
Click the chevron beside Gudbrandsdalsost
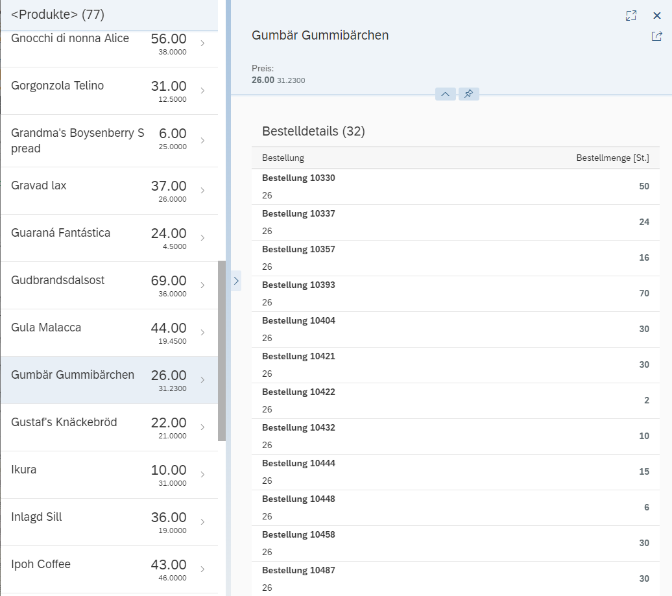pyautogui.click(x=202, y=285)
